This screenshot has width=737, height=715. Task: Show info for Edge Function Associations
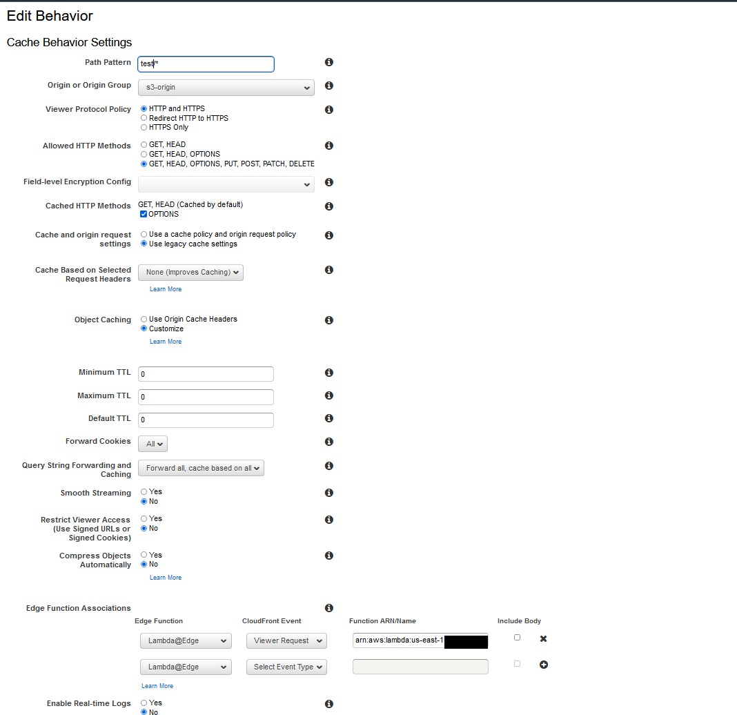[328, 608]
